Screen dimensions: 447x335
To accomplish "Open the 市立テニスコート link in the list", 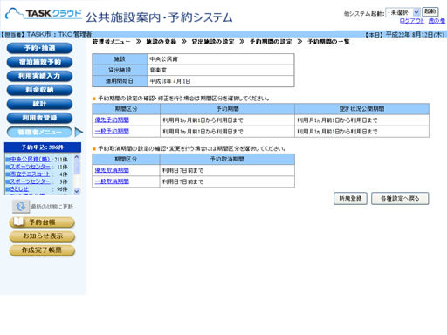I will [30, 174].
